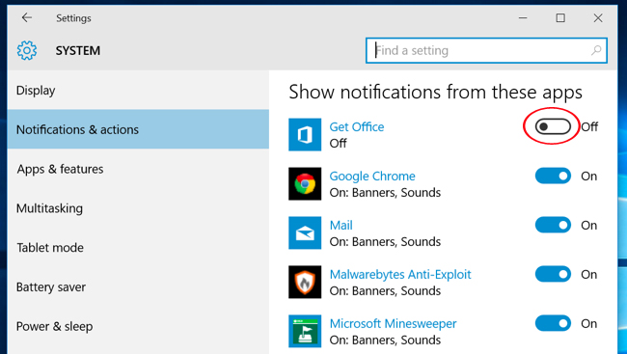Turn on Get Office notifications toggle
Screen dimensions: 627x354
553,126
